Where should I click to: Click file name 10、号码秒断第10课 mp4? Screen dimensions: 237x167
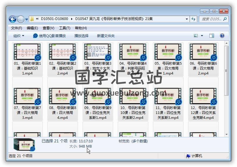point(133,112)
